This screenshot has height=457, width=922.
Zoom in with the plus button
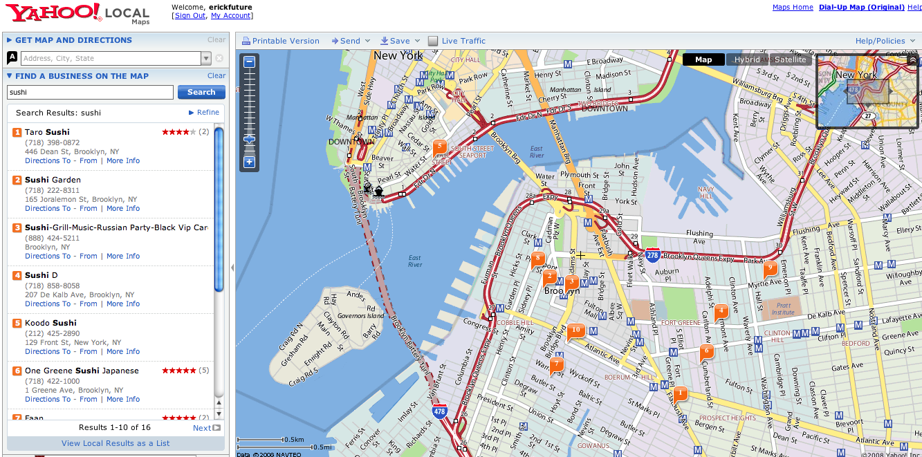pyautogui.click(x=250, y=162)
